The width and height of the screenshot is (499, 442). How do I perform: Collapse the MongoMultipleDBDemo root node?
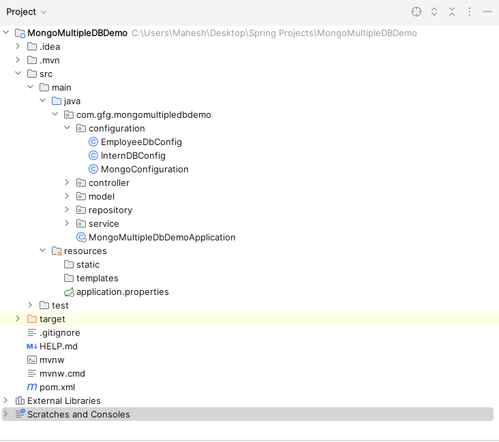(5, 33)
